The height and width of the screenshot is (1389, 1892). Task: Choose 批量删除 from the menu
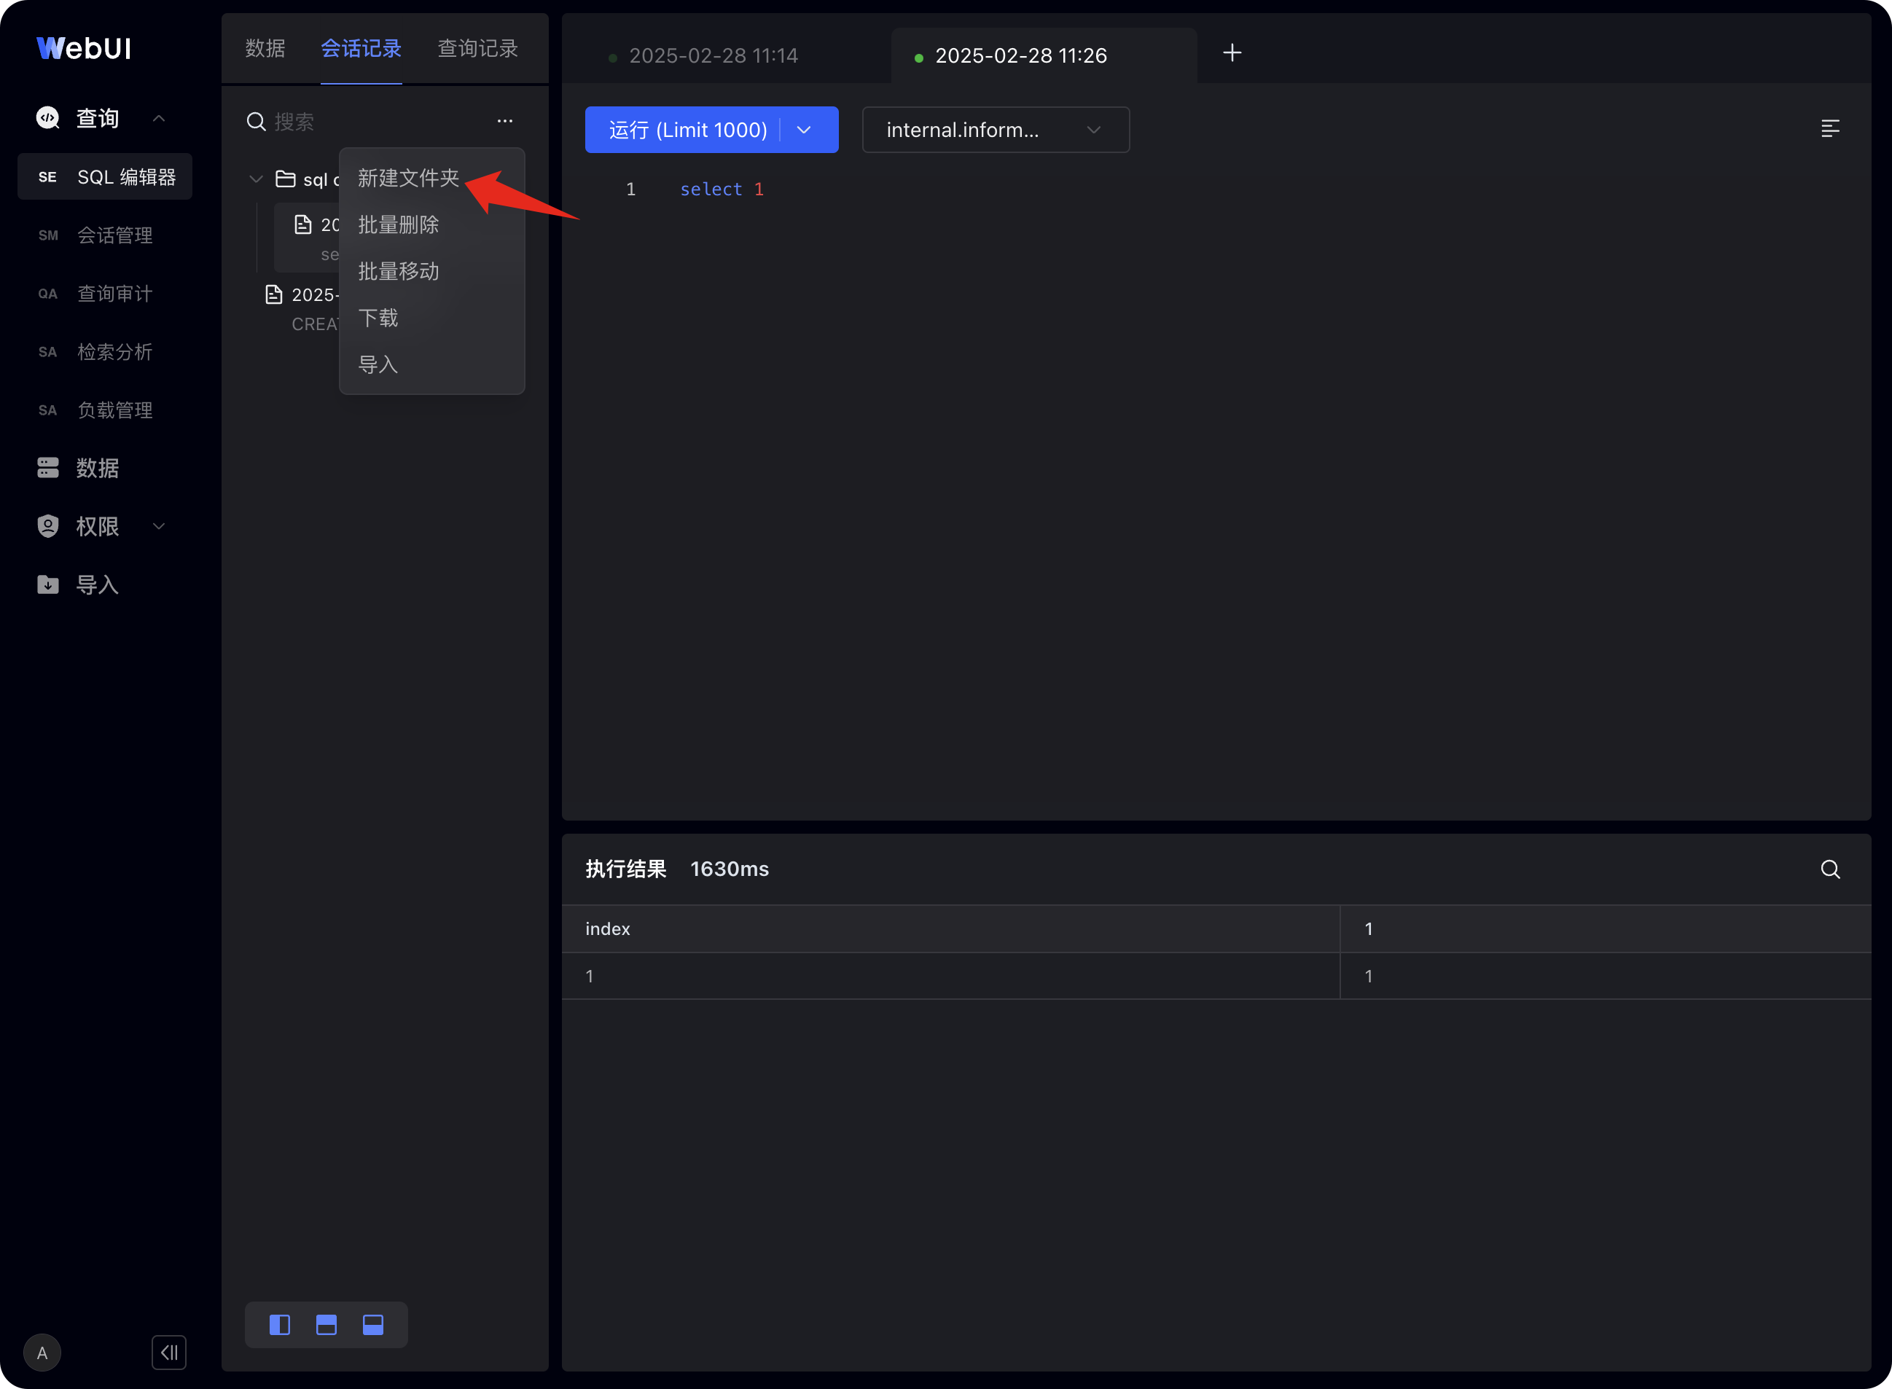pyautogui.click(x=399, y=224)
